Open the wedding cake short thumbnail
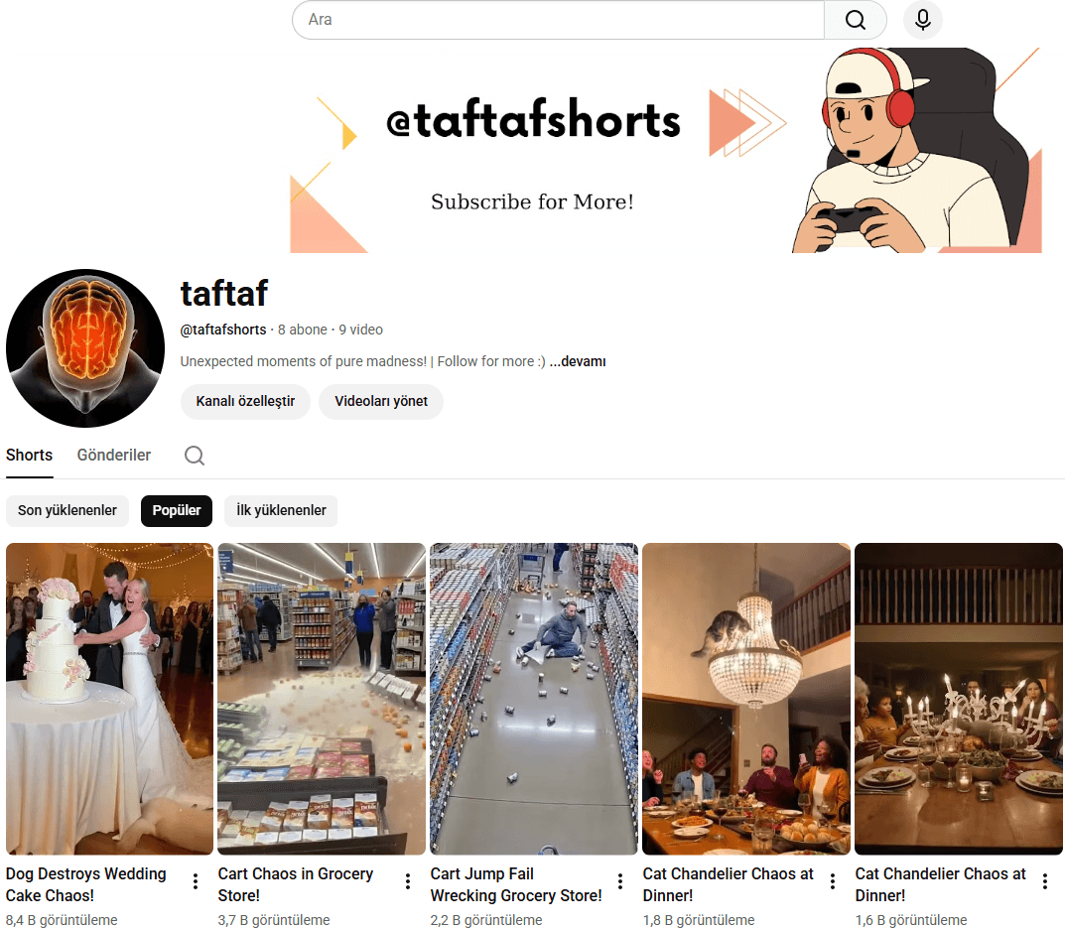The height and width of the screenshot is (928, 1065). click(109, 699)
